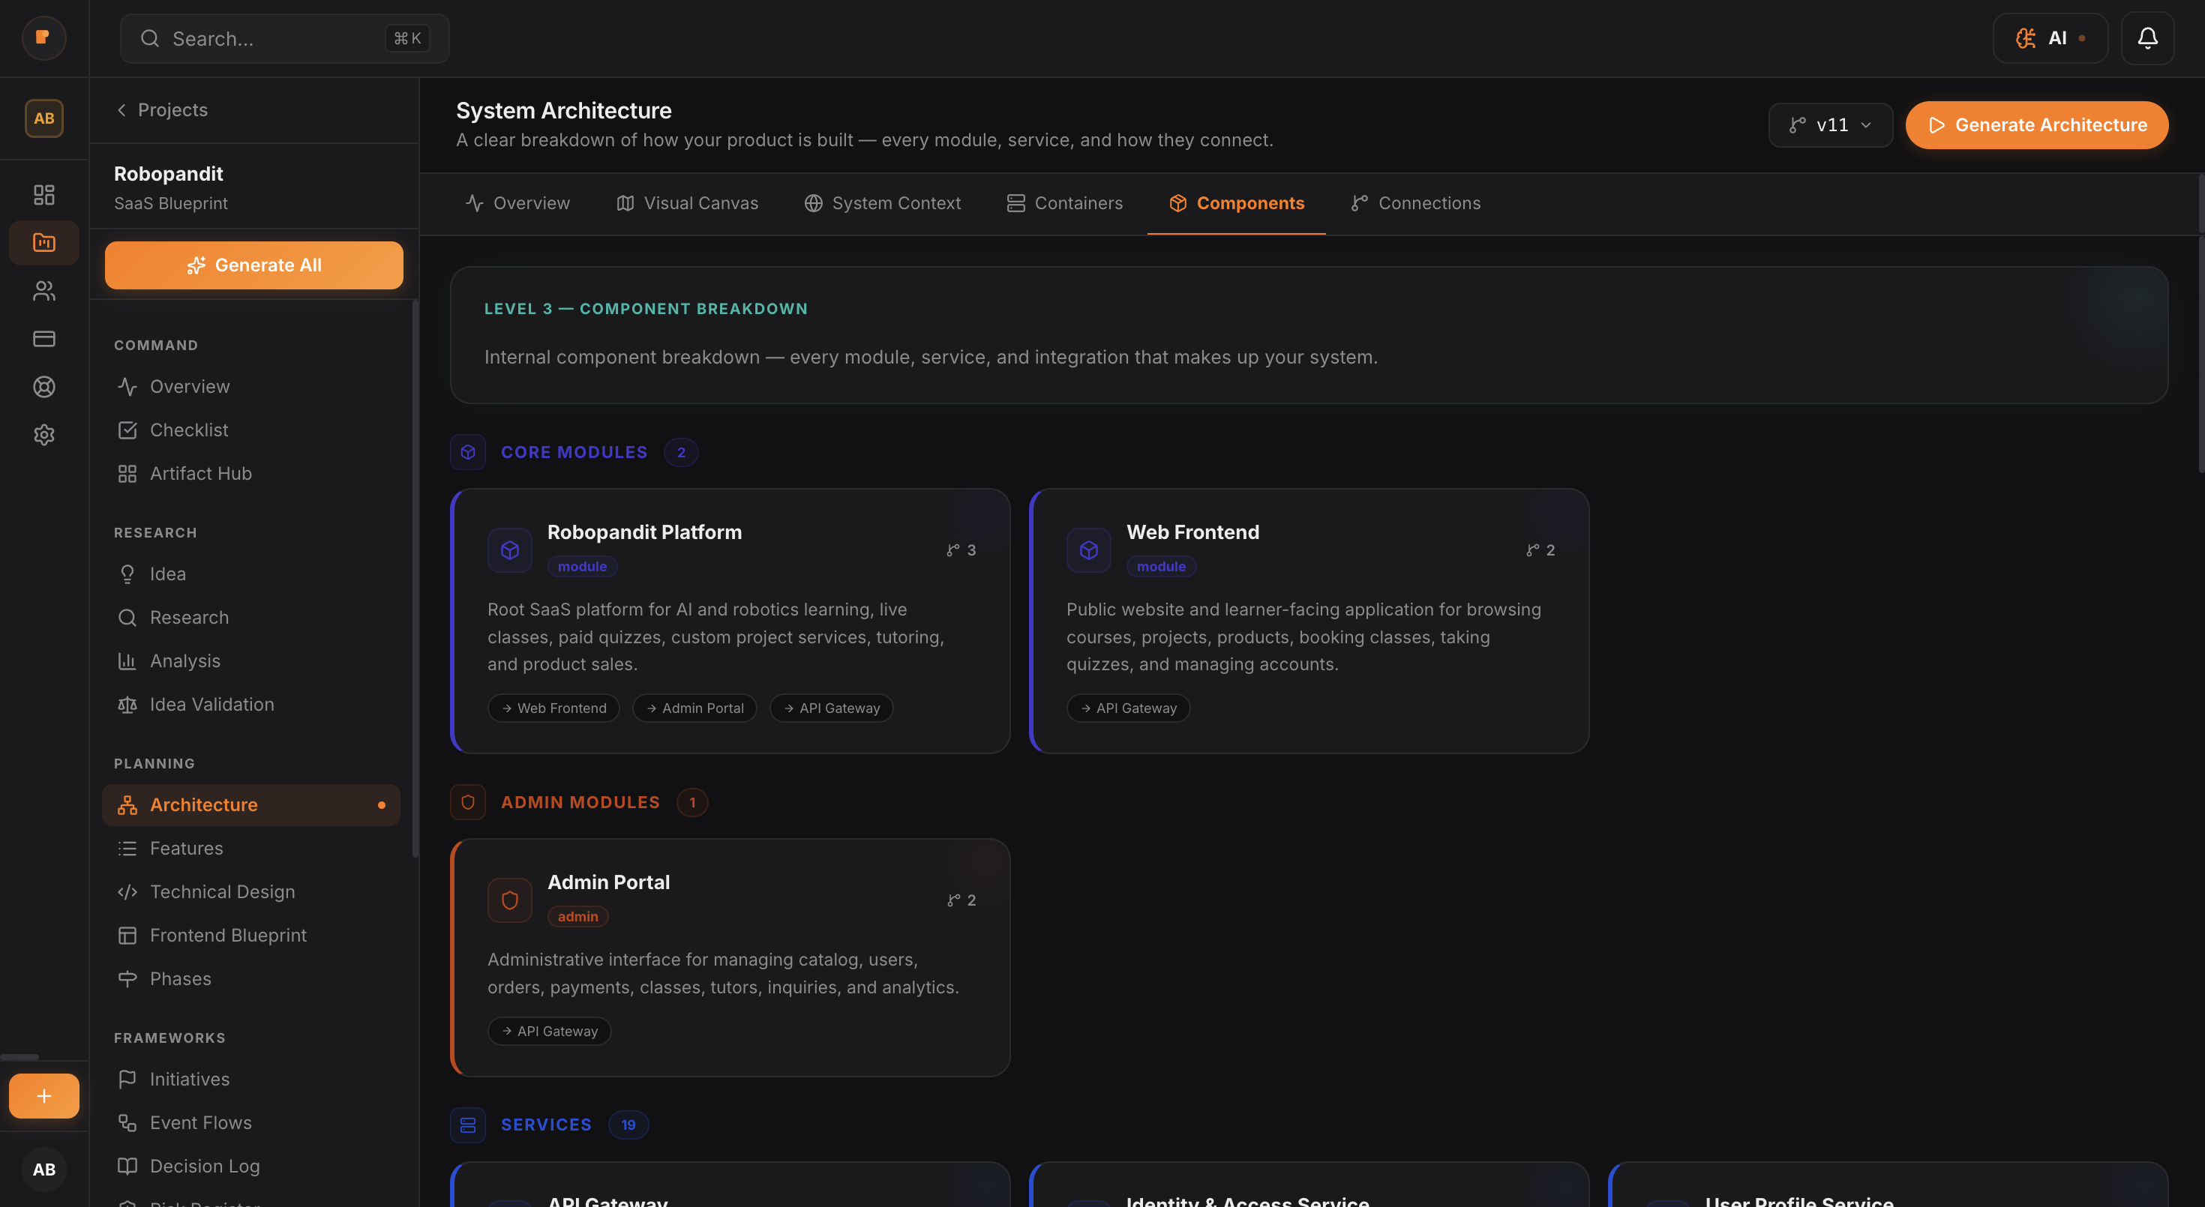Select the Projects folder icon in the sidebar

pos(43,242)
